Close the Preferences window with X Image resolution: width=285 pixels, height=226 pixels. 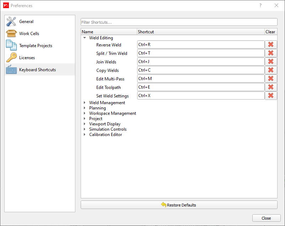click(x=276, y=5)
